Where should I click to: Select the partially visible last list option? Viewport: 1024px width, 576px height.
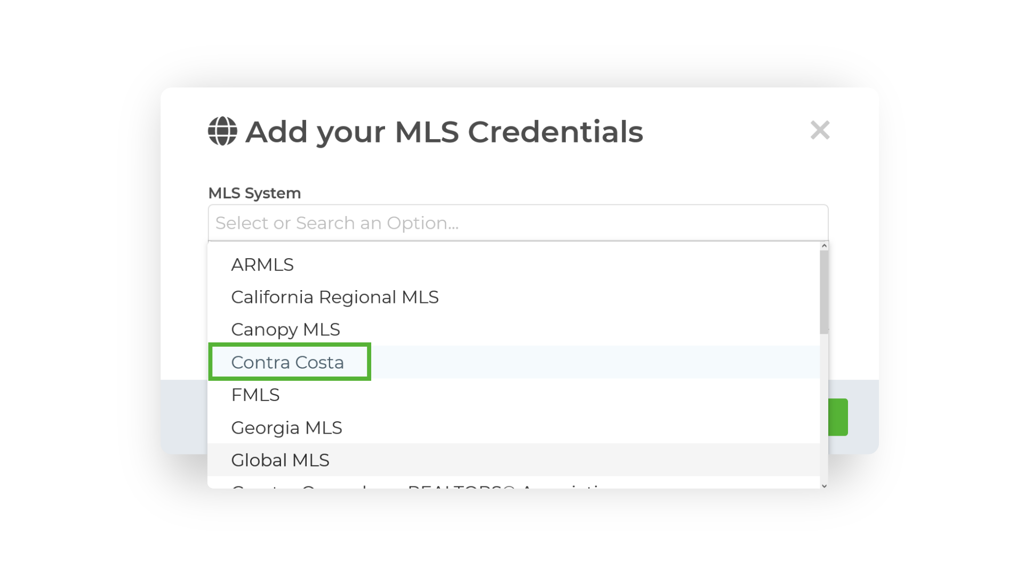pyautogui.click(x=514, y=483)
